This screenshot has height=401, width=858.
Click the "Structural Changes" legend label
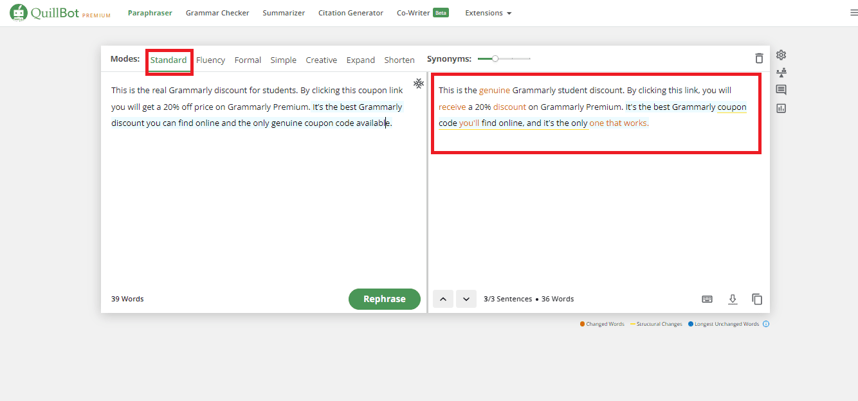(x=659, y=324)
